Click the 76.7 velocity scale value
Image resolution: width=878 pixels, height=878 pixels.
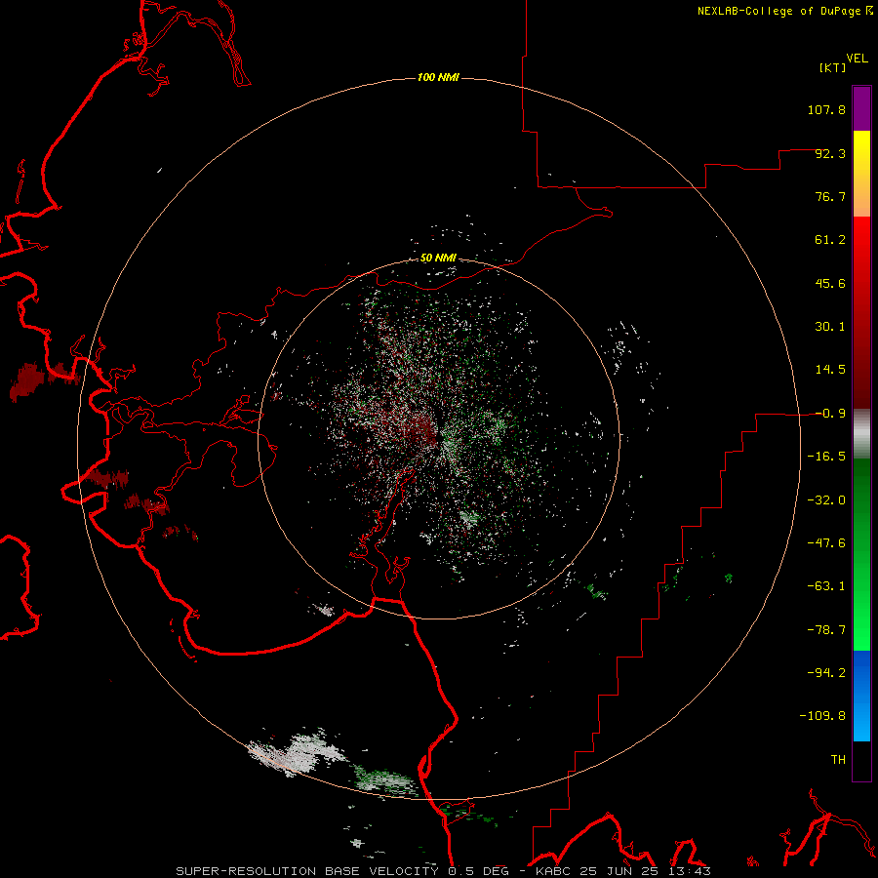[830, 196]
